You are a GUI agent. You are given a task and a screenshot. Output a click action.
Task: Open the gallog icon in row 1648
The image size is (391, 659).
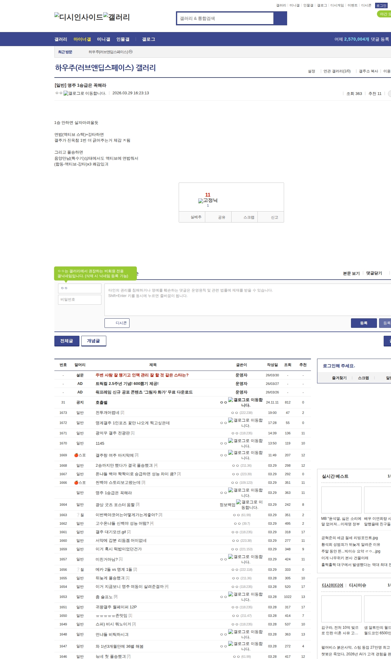click(x=246, y=634)
